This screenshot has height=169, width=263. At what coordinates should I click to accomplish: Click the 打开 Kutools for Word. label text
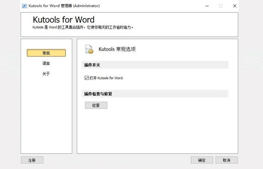tap(106, 78)
